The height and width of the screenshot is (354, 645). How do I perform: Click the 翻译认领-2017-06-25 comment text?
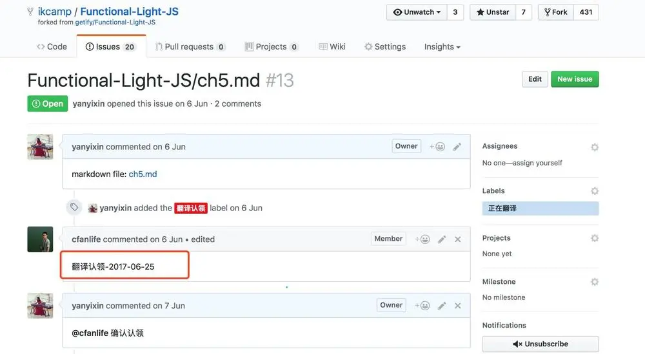tap(113, 266)
